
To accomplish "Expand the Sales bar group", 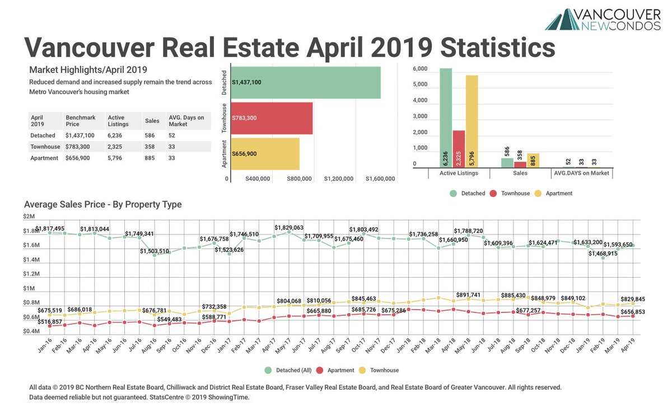I will [x=520, y=174].
